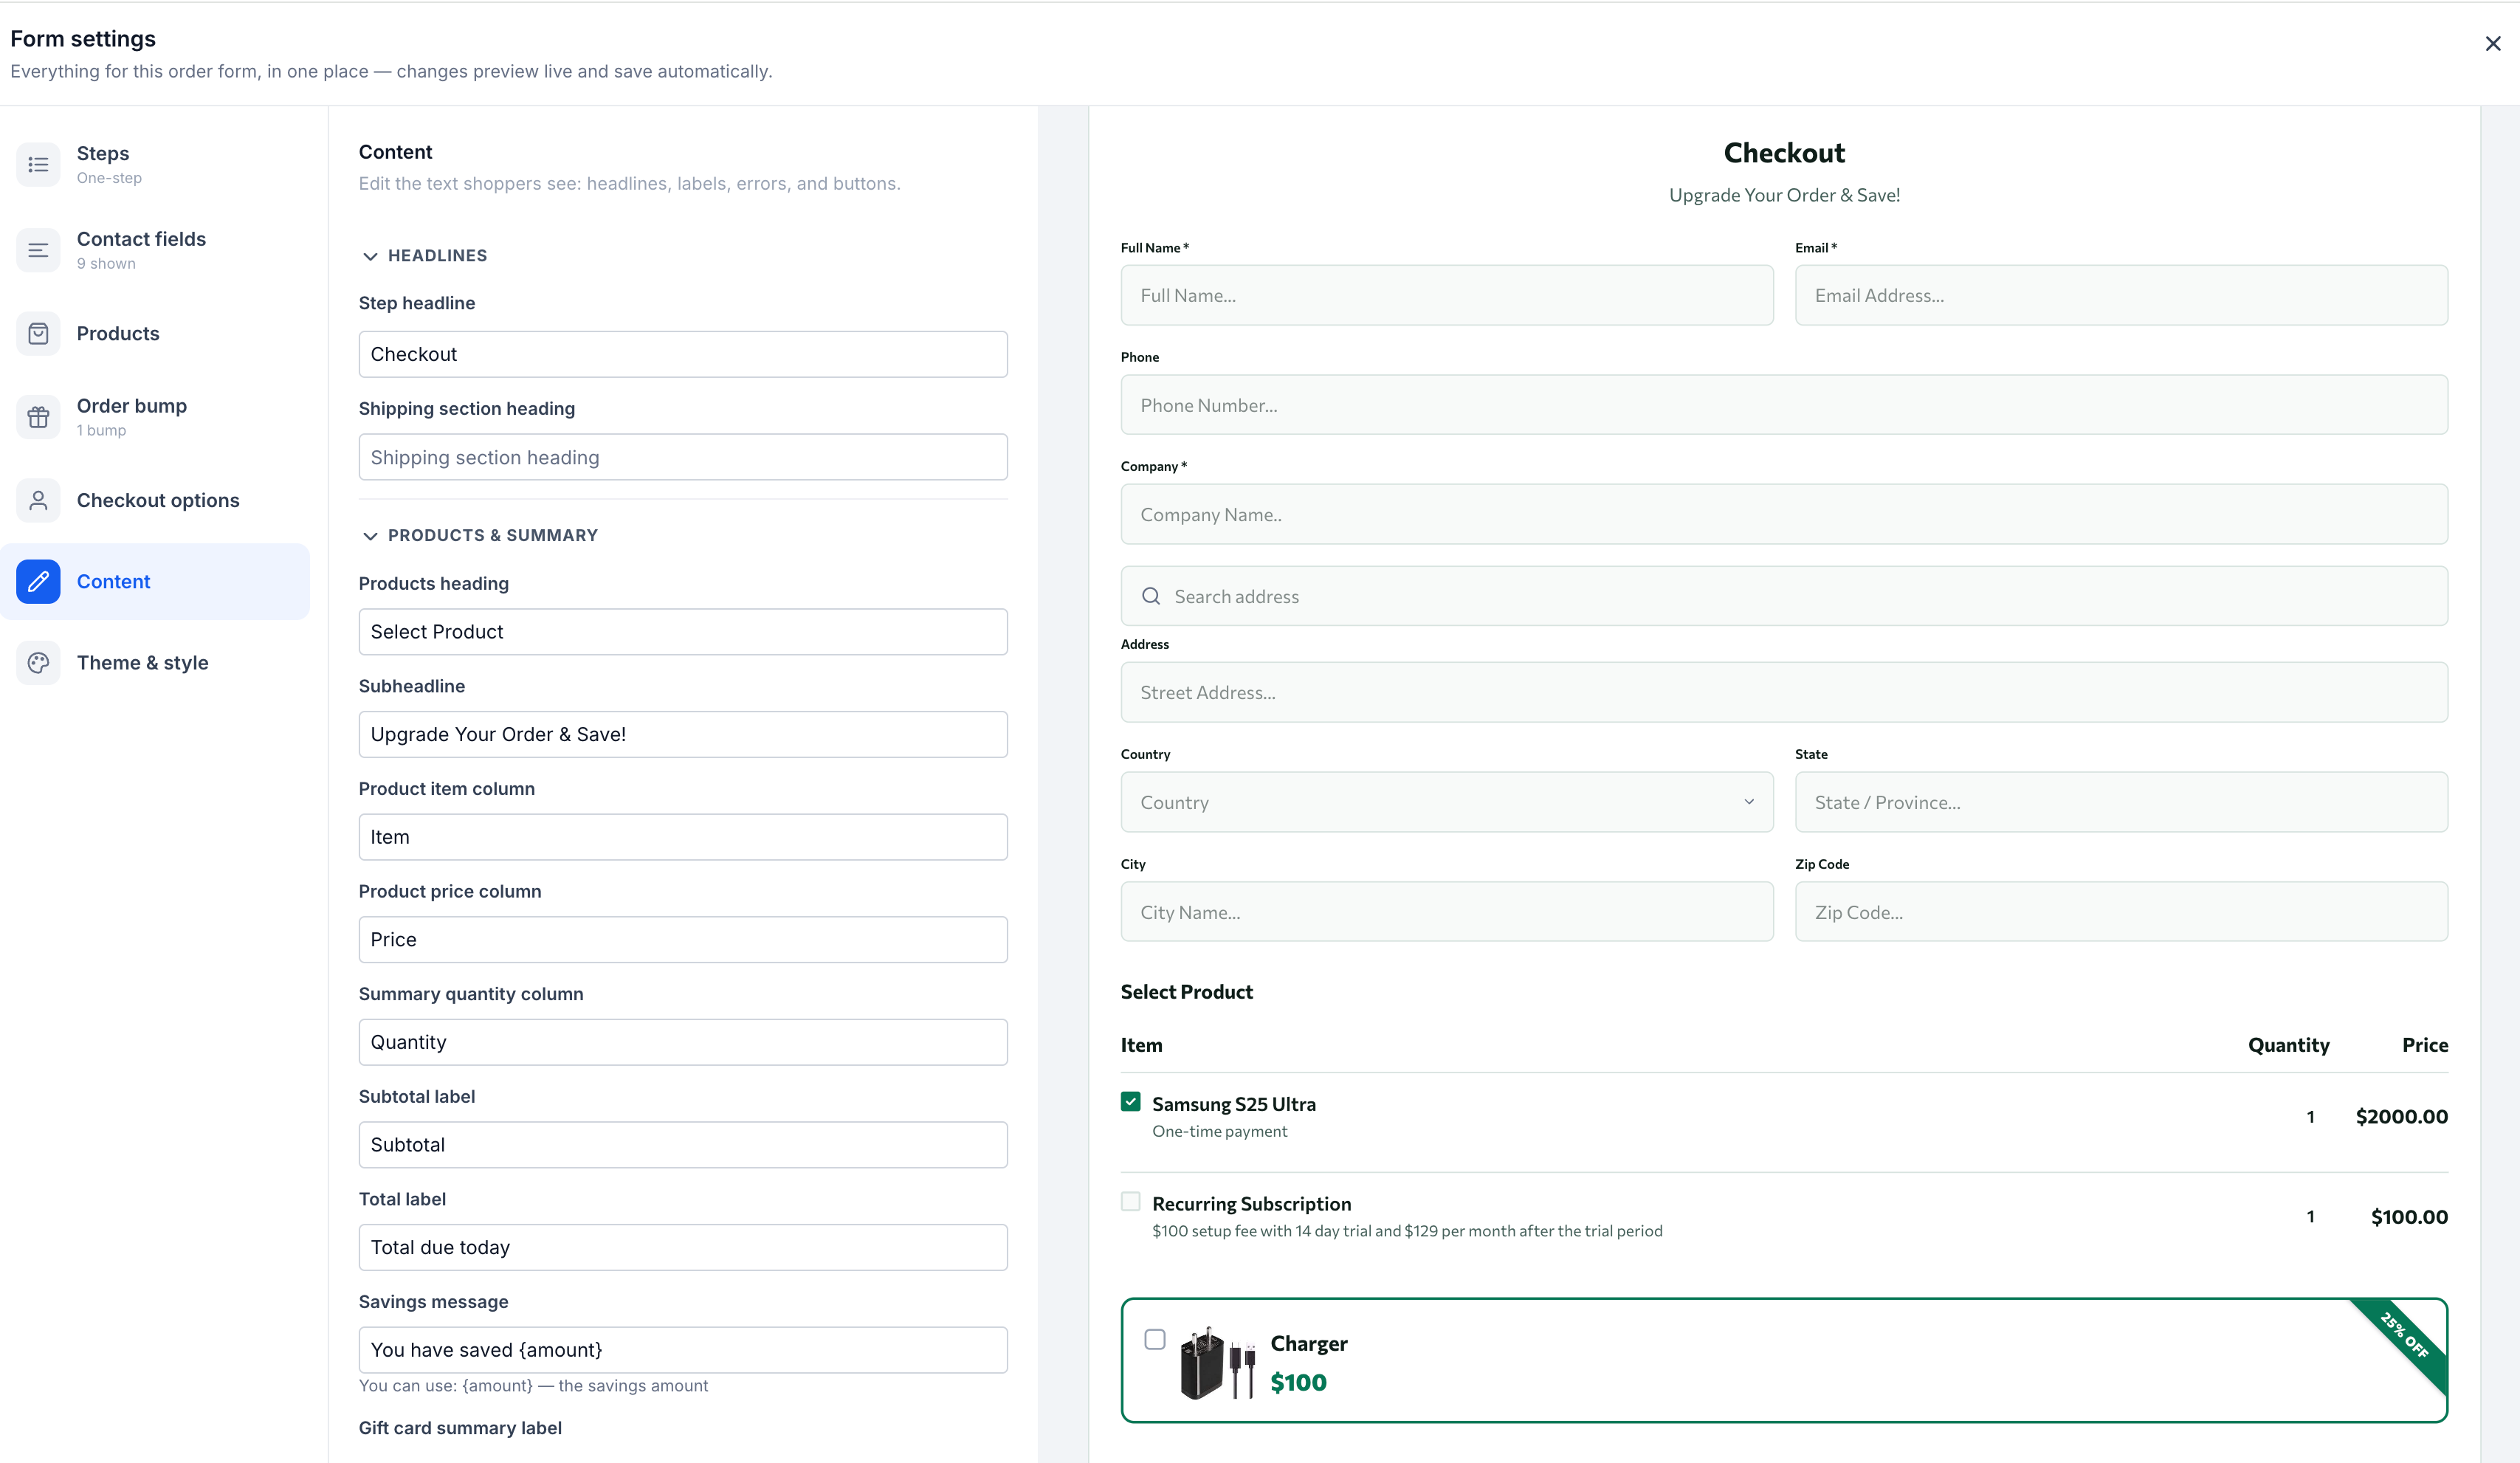Click the Full Name preview input

coord(1447,295)
